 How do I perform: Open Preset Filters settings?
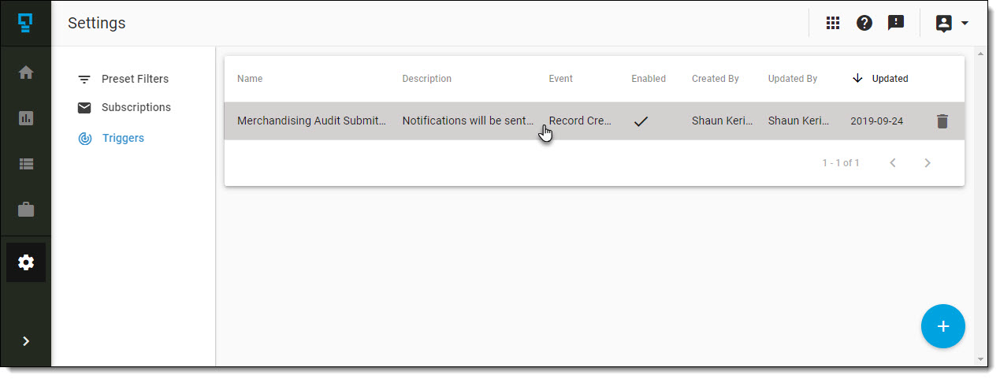click(135, 79)
